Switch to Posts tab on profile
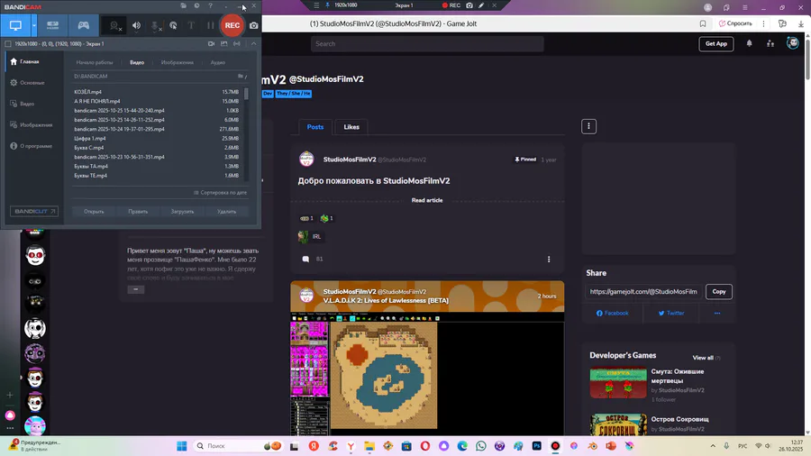Screen dimensions: 811x456 click(x=315, y=127)
